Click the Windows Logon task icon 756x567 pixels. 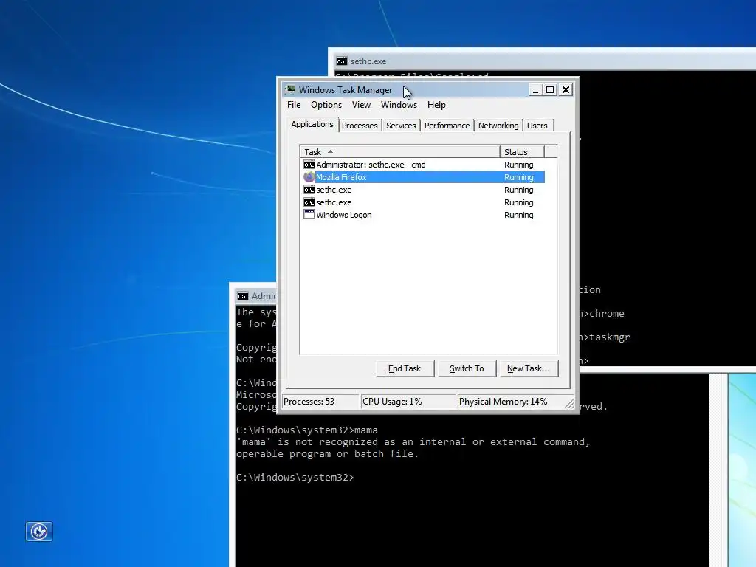(309, 215)
